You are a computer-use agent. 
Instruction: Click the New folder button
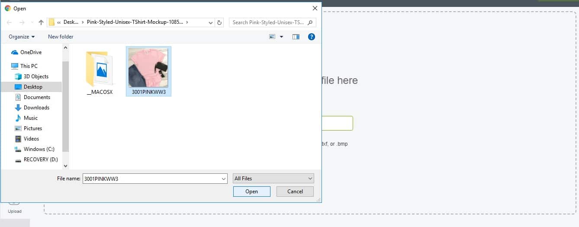point(61,37)
